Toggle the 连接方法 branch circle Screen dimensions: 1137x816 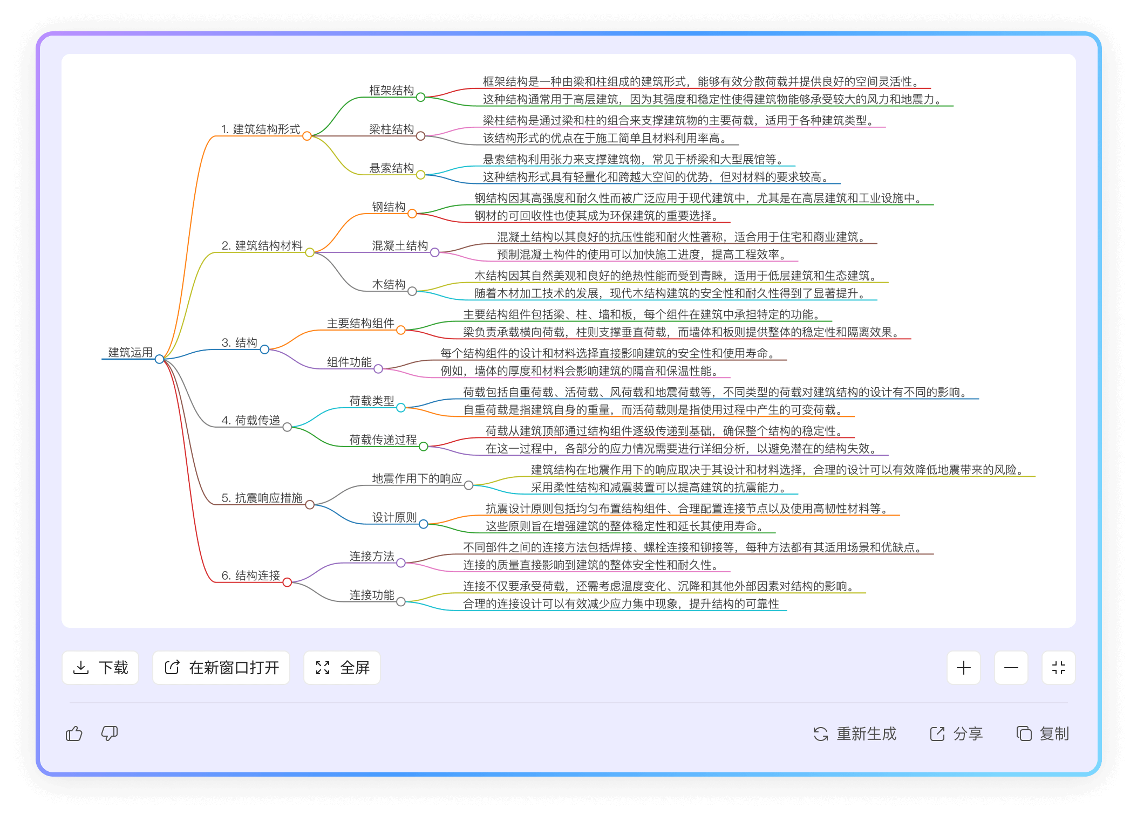point(401,563)
